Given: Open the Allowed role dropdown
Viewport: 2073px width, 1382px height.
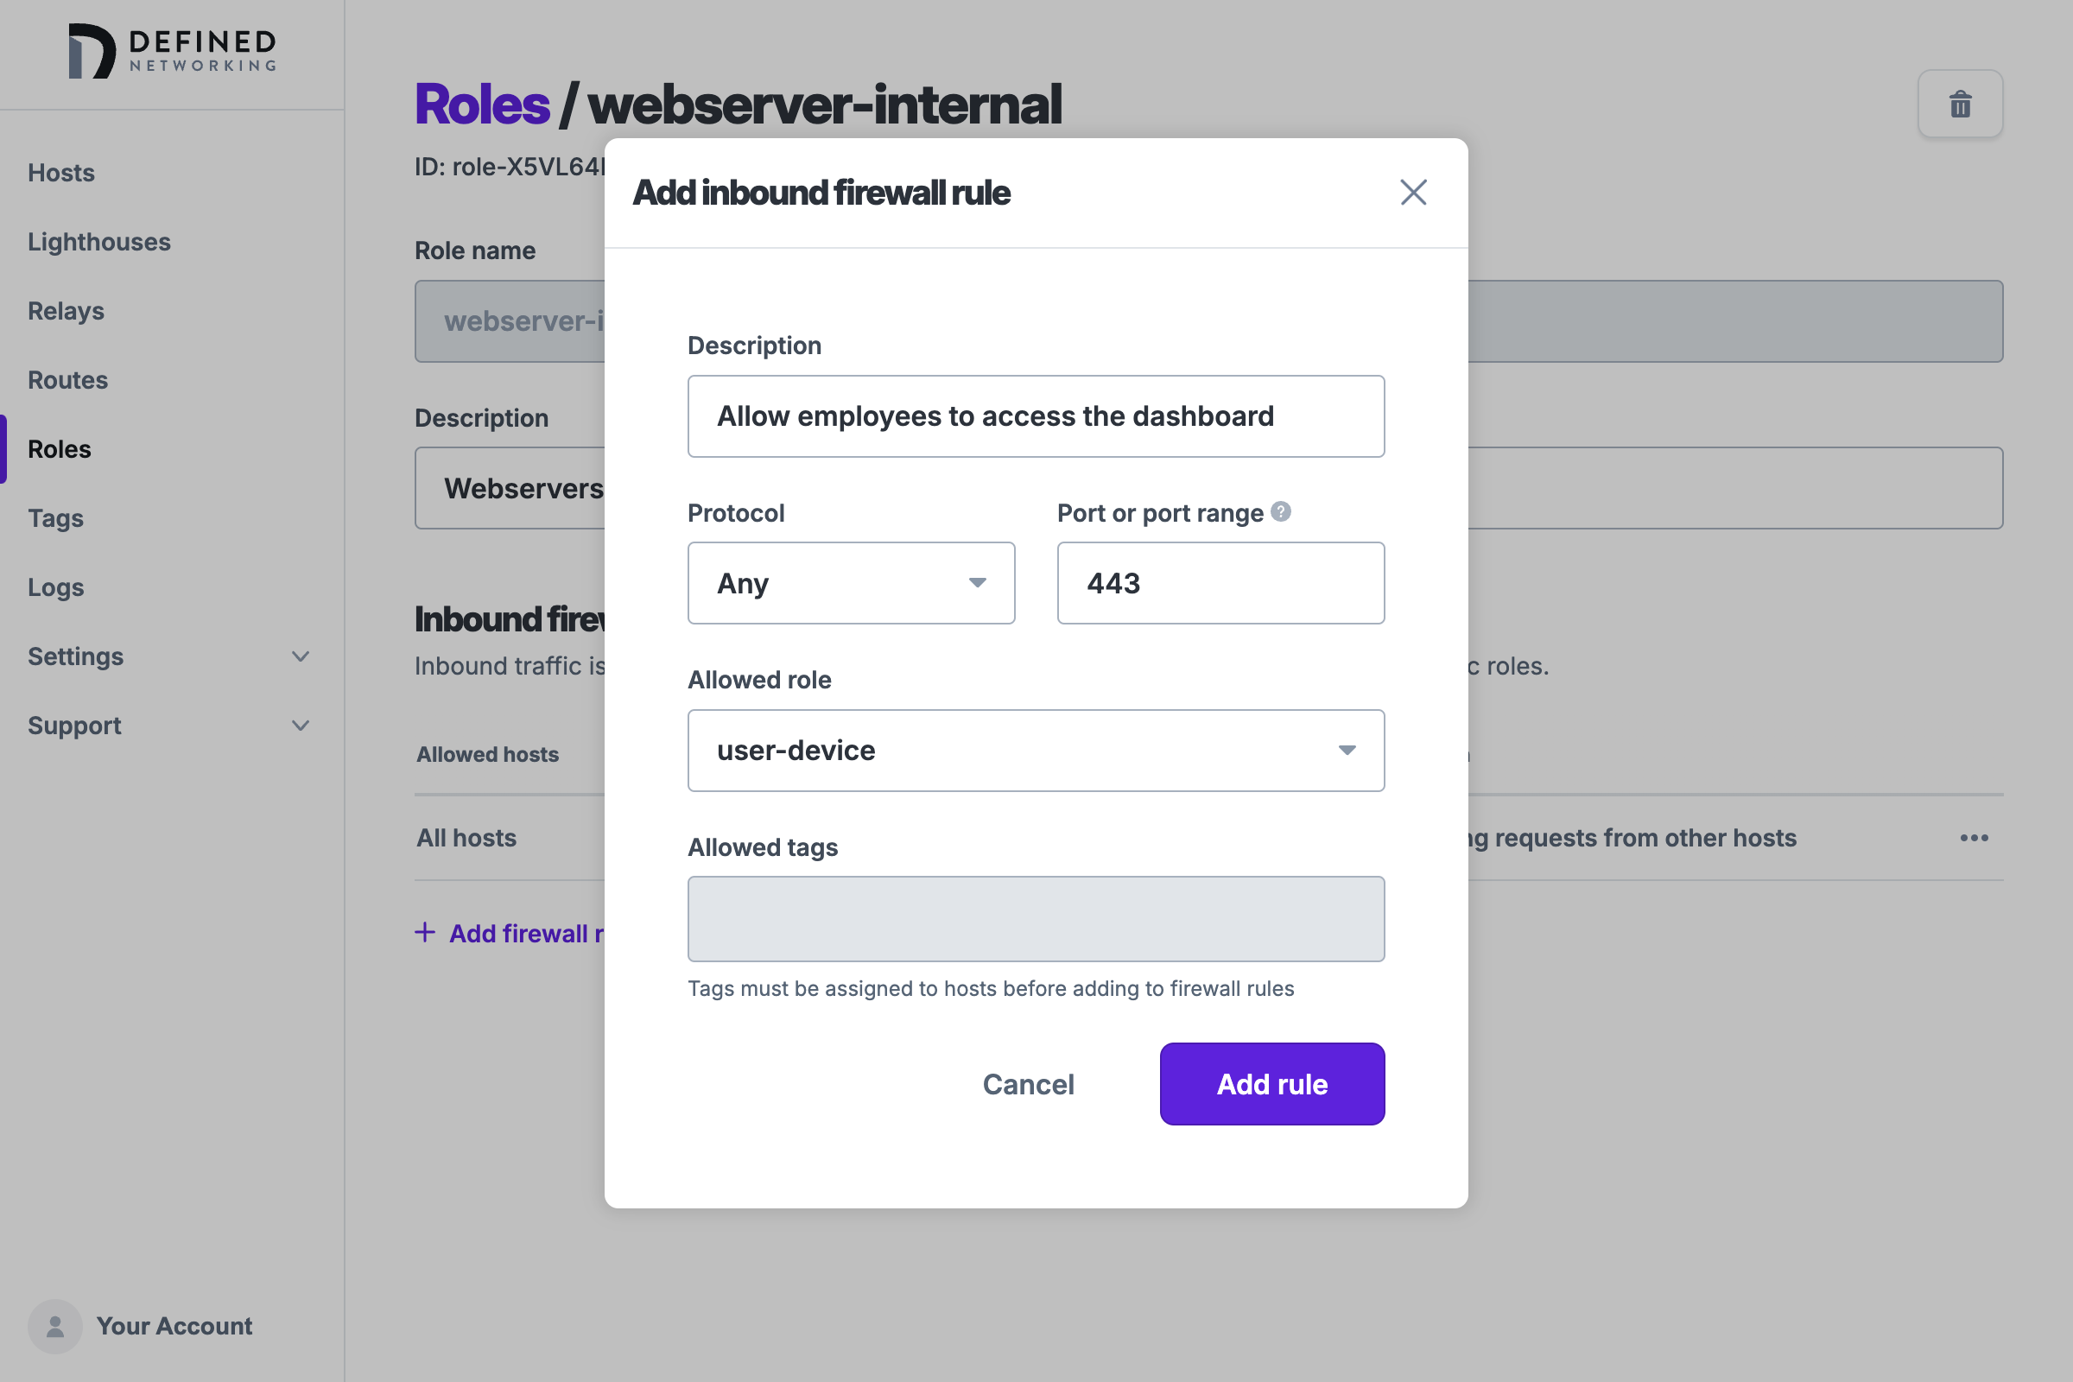Looking at the screenshot, I should tap(1036, 750).
